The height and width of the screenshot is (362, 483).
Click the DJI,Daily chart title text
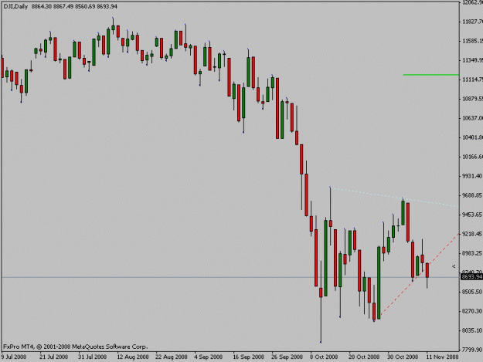[15, 6]
